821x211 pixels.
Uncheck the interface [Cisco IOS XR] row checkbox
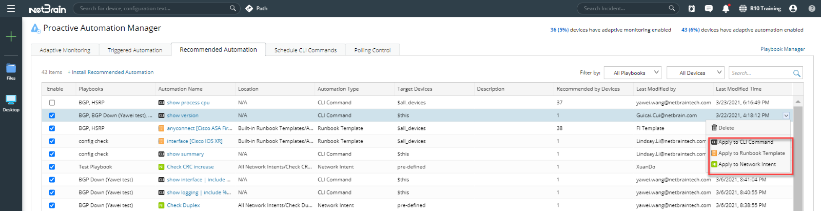pyautogui.click(x=52, y=141)
